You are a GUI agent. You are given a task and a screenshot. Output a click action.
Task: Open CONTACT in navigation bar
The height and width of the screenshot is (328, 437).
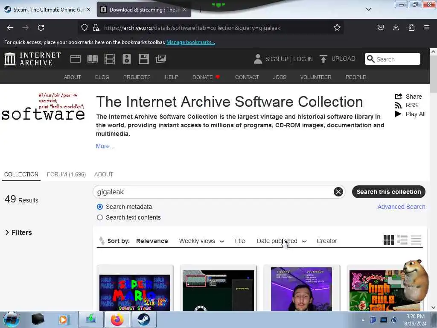247,77
